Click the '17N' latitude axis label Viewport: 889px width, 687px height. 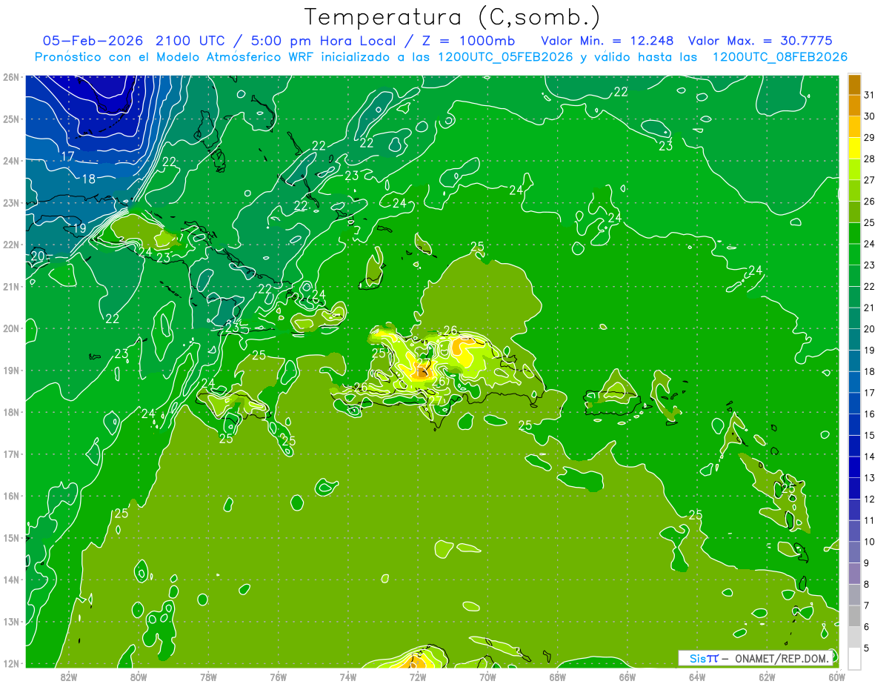[10, 454]
